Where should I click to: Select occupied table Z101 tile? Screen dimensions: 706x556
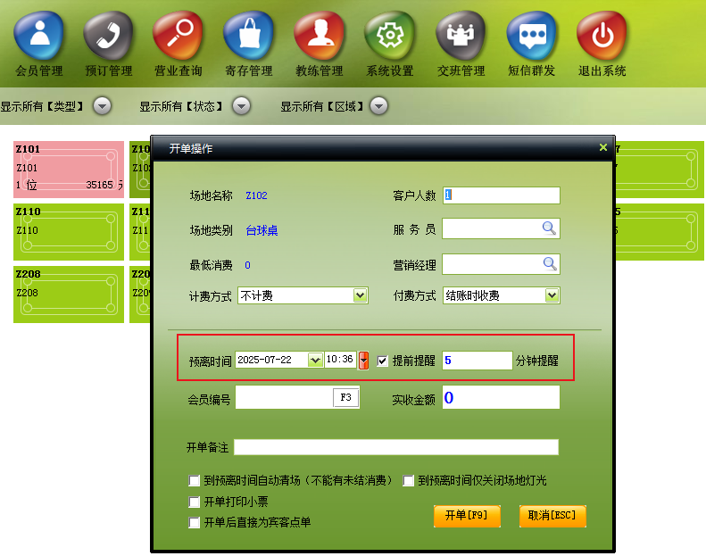coord(69,170)
